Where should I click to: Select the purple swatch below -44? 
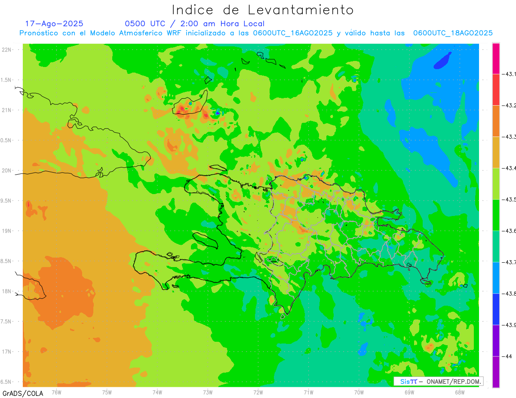tap(496, 372)
